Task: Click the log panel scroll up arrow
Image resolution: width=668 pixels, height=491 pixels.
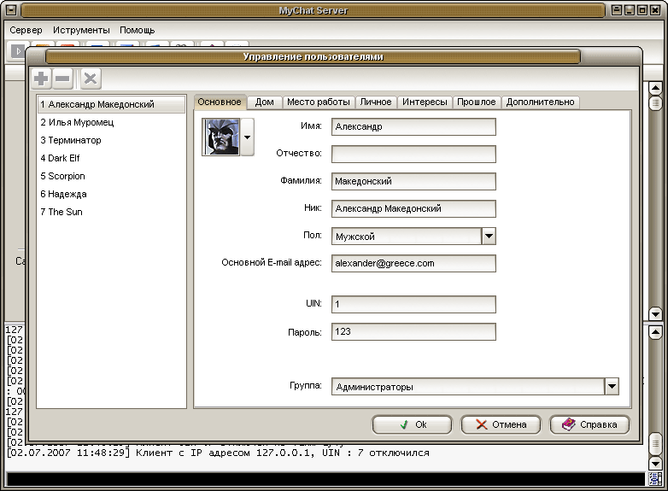Action: pyautogui.click(x=655, y=332)
